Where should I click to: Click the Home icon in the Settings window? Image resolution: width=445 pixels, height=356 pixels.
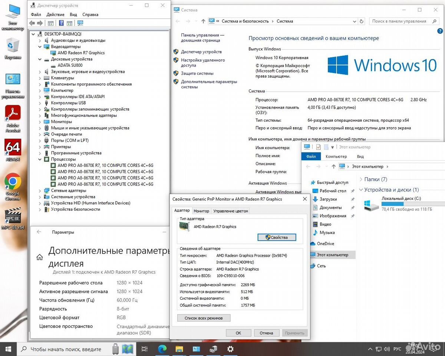point(40,257)
